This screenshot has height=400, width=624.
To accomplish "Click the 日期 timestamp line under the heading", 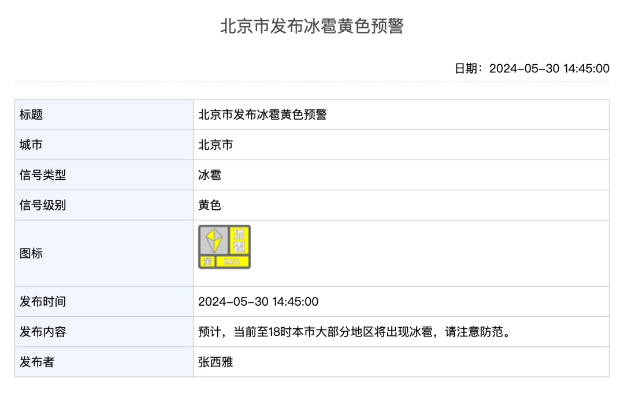I will pyautogui.click(x=532, y=69).
